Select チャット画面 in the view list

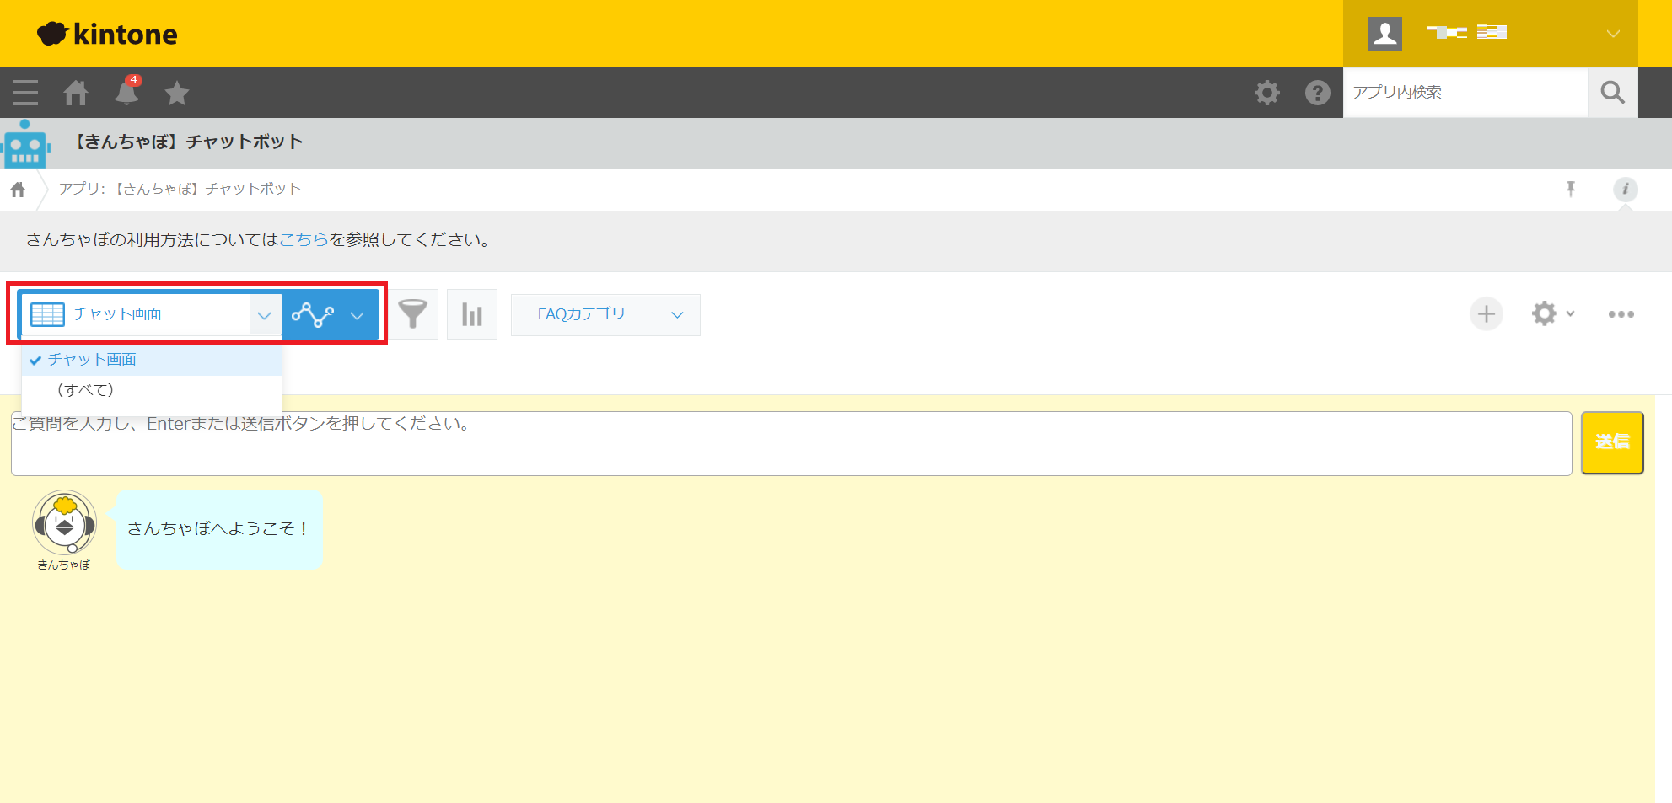[x=92, y=360]
